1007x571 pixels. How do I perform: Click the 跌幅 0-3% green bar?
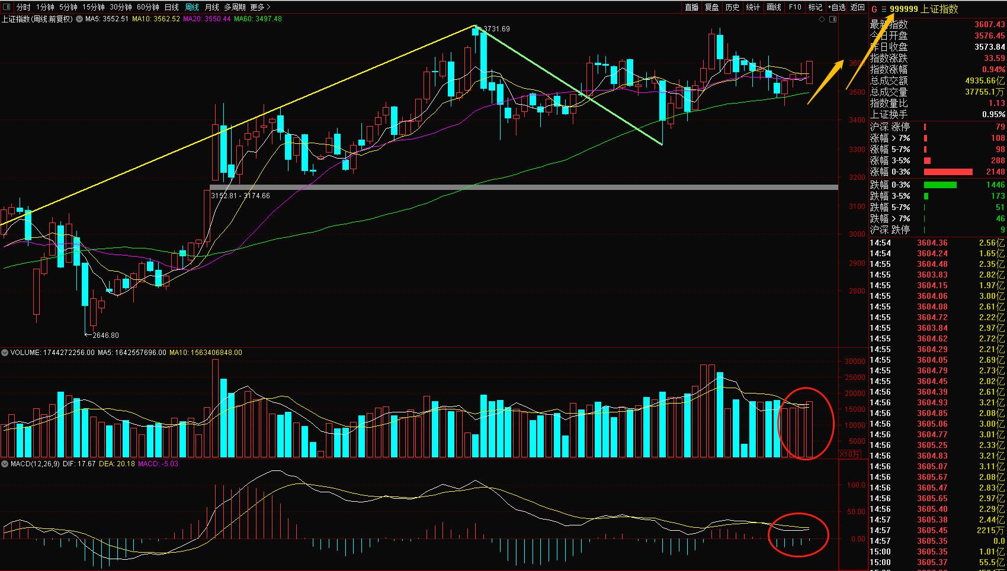(940, 185)
